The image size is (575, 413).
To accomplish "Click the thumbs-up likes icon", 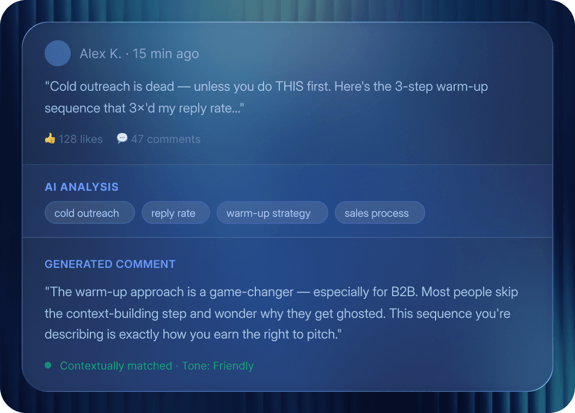I will point(50,139).
